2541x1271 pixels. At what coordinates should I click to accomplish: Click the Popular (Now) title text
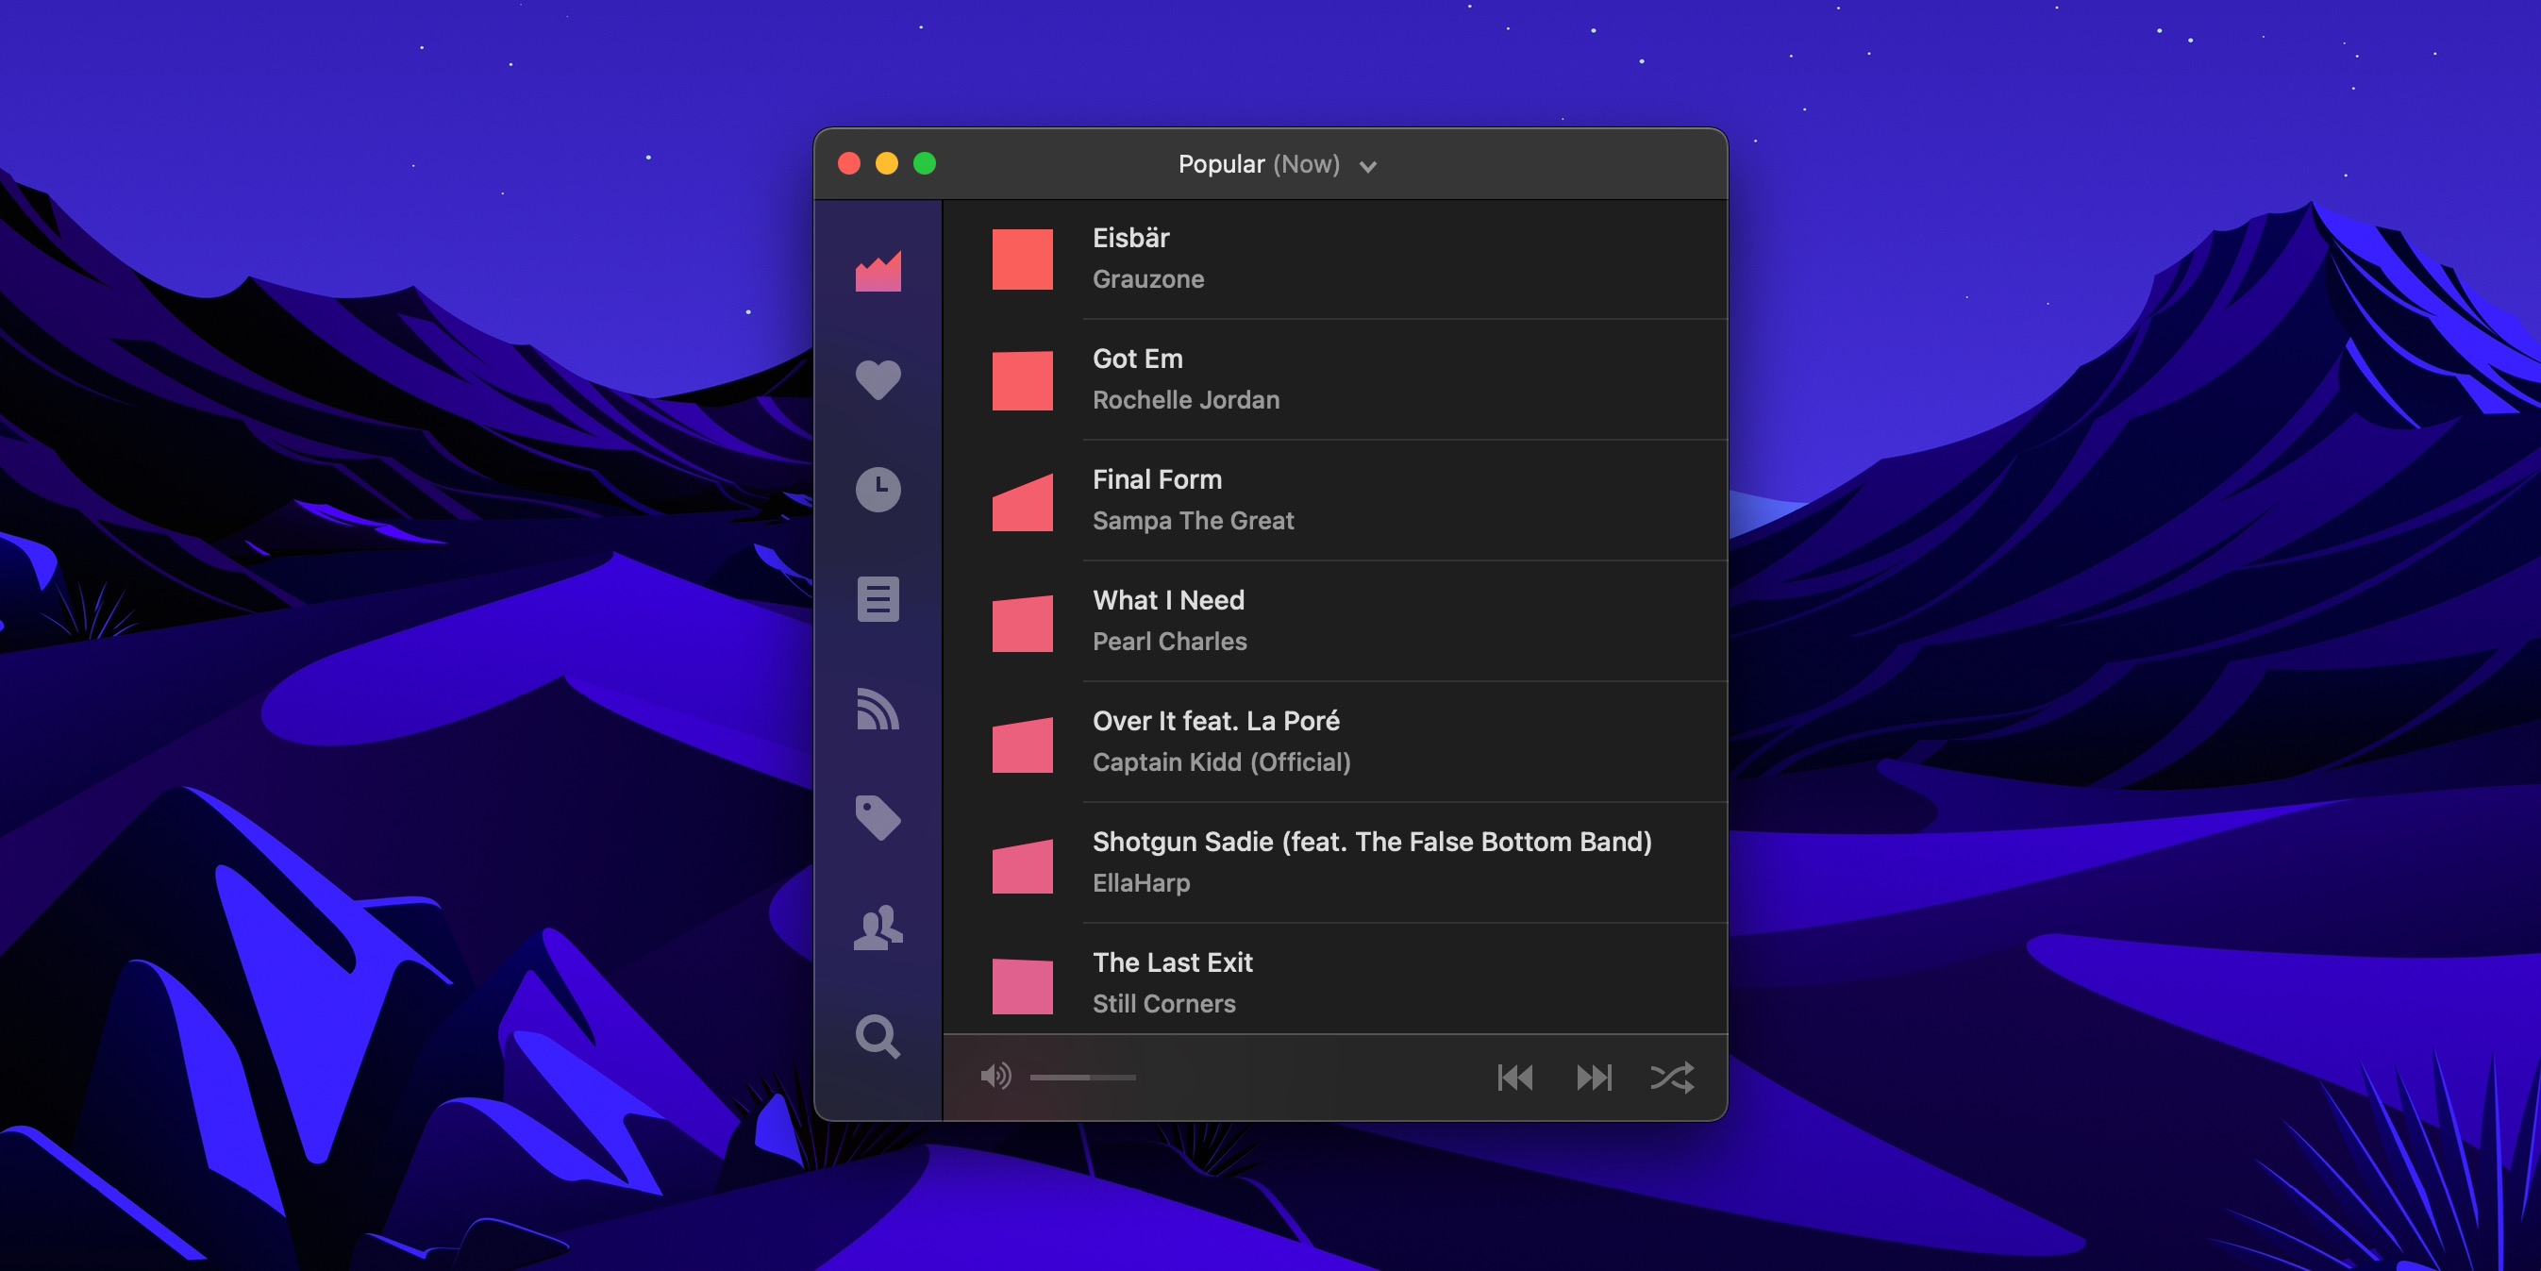point(1259,165)
